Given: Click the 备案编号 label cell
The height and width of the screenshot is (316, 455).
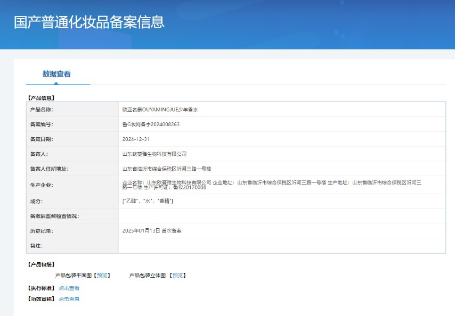Looking at the screenshot, I should (72, 124).
